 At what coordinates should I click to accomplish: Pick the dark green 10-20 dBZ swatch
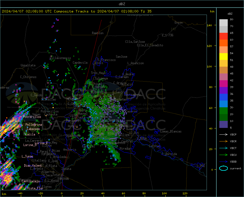tap(223, 118)
